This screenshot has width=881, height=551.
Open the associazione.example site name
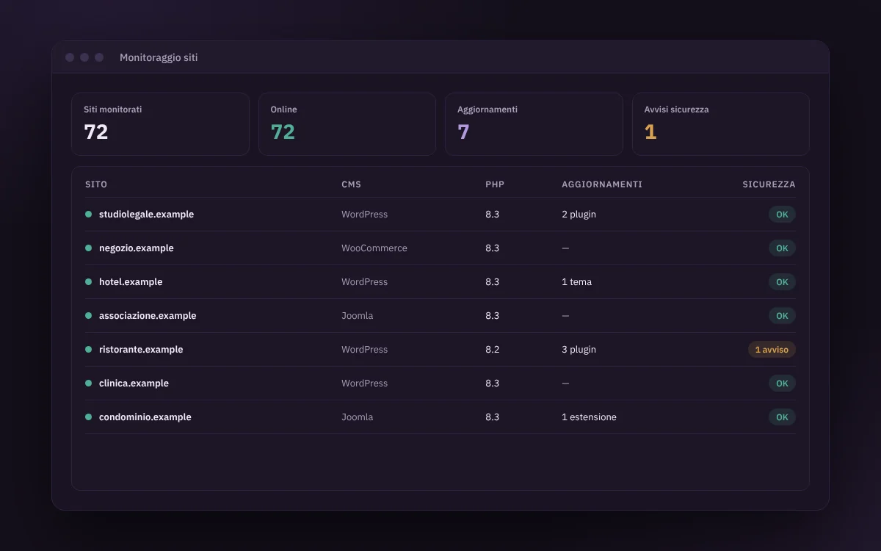tap(148, 316)
